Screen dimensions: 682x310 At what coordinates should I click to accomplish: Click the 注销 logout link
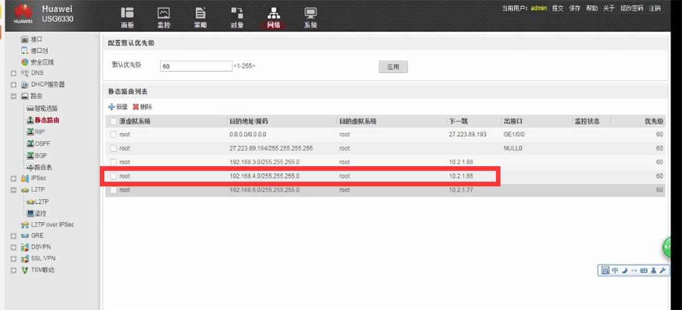655,8
